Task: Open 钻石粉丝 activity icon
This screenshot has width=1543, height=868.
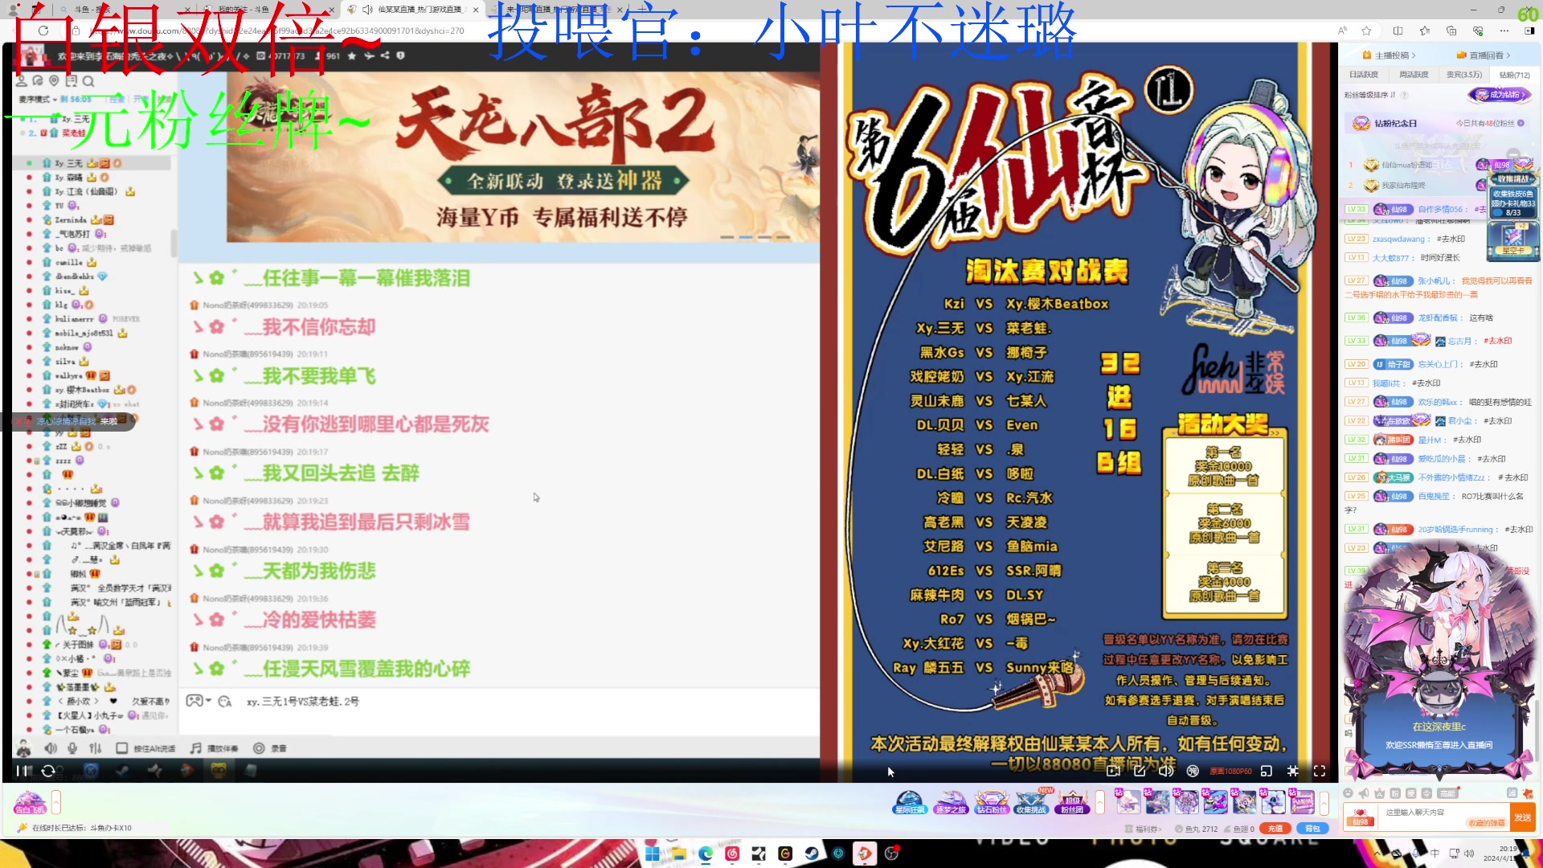Action: pos(992,802)
